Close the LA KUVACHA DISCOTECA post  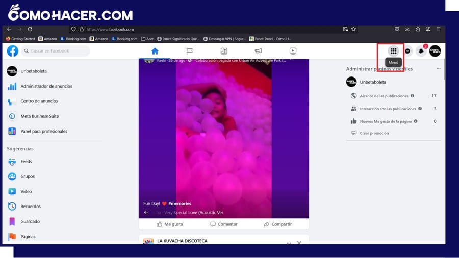point(299,243)
